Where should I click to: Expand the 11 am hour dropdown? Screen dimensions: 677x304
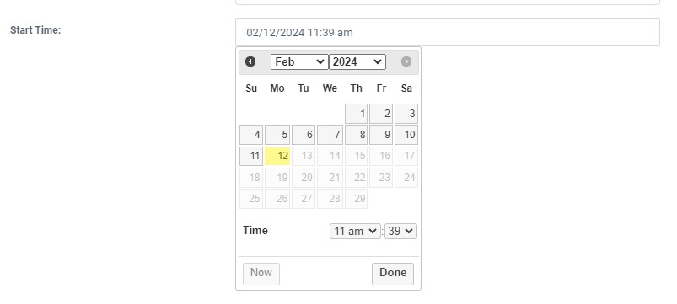tap(355, 231)
